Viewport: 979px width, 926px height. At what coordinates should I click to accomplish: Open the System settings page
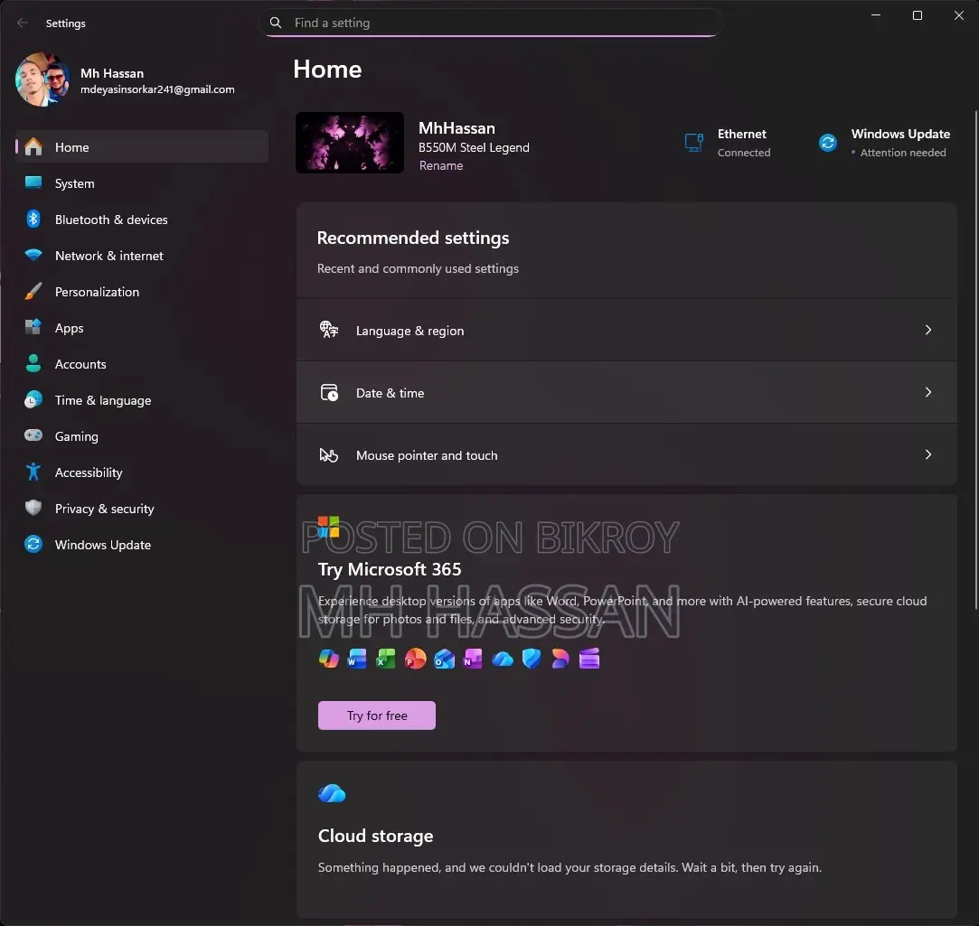point(142,182)
